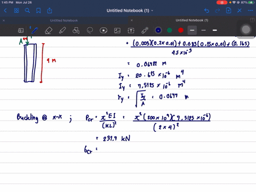This screenshot has height=192, width=256.
Task: Go back using the left chevron arrow
Action: (x=5, y=11)
